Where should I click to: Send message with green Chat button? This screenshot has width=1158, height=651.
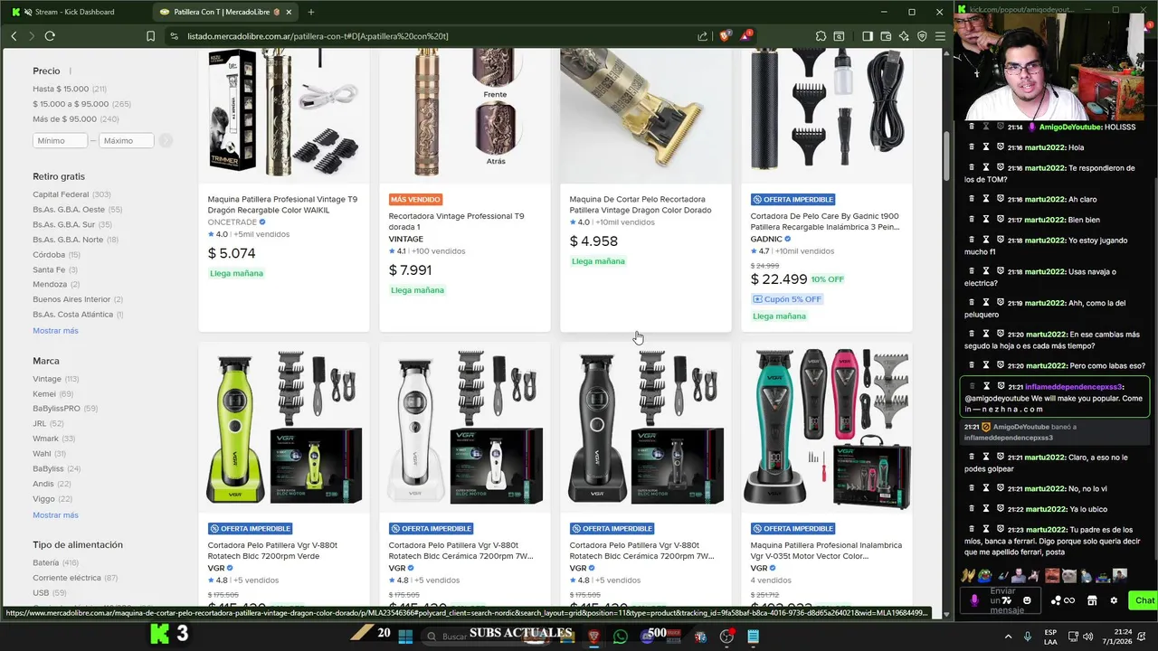click(1144, 600)
